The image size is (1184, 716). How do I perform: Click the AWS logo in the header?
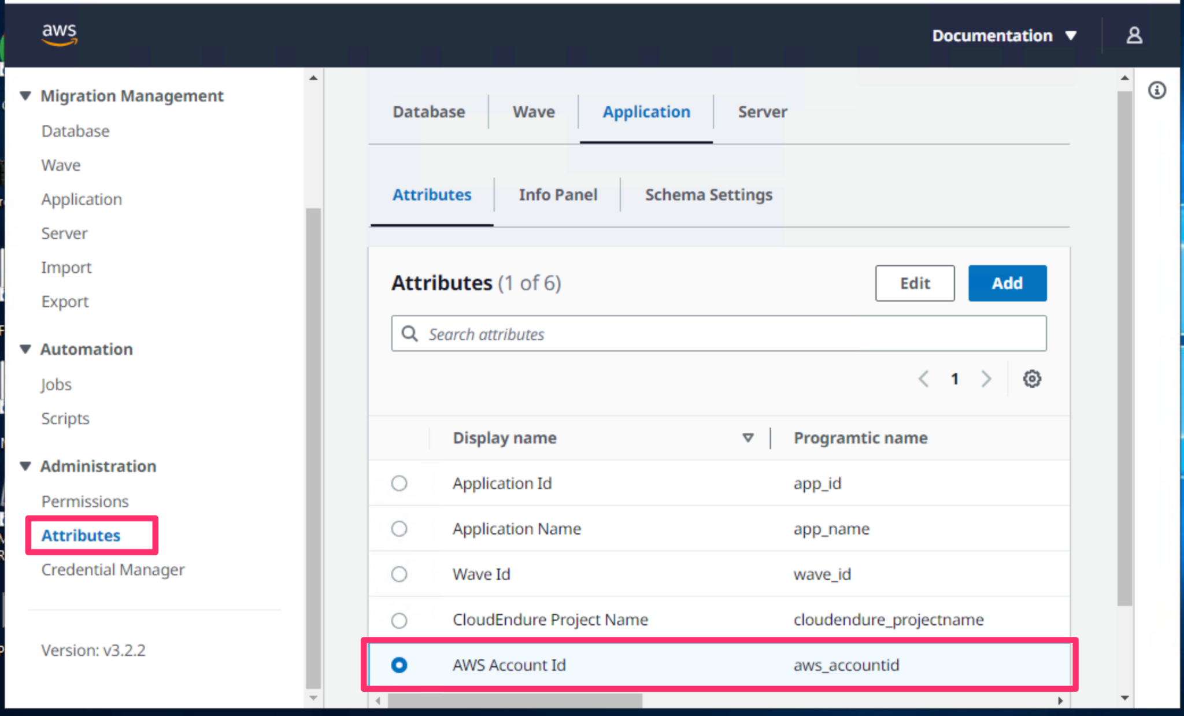(58, 35)
